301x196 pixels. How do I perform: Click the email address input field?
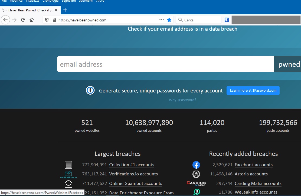pos(165,64)
